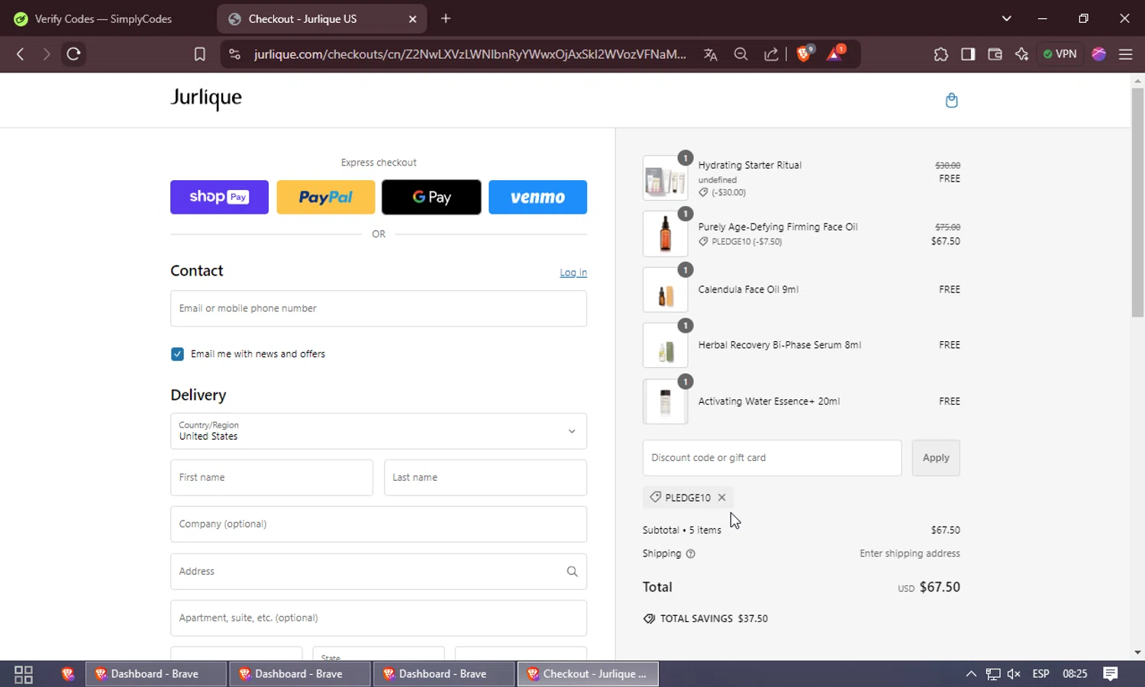Click the Discount code or gift card field
This screenshot has height=687, width=1145.
[x=772, y=458]
